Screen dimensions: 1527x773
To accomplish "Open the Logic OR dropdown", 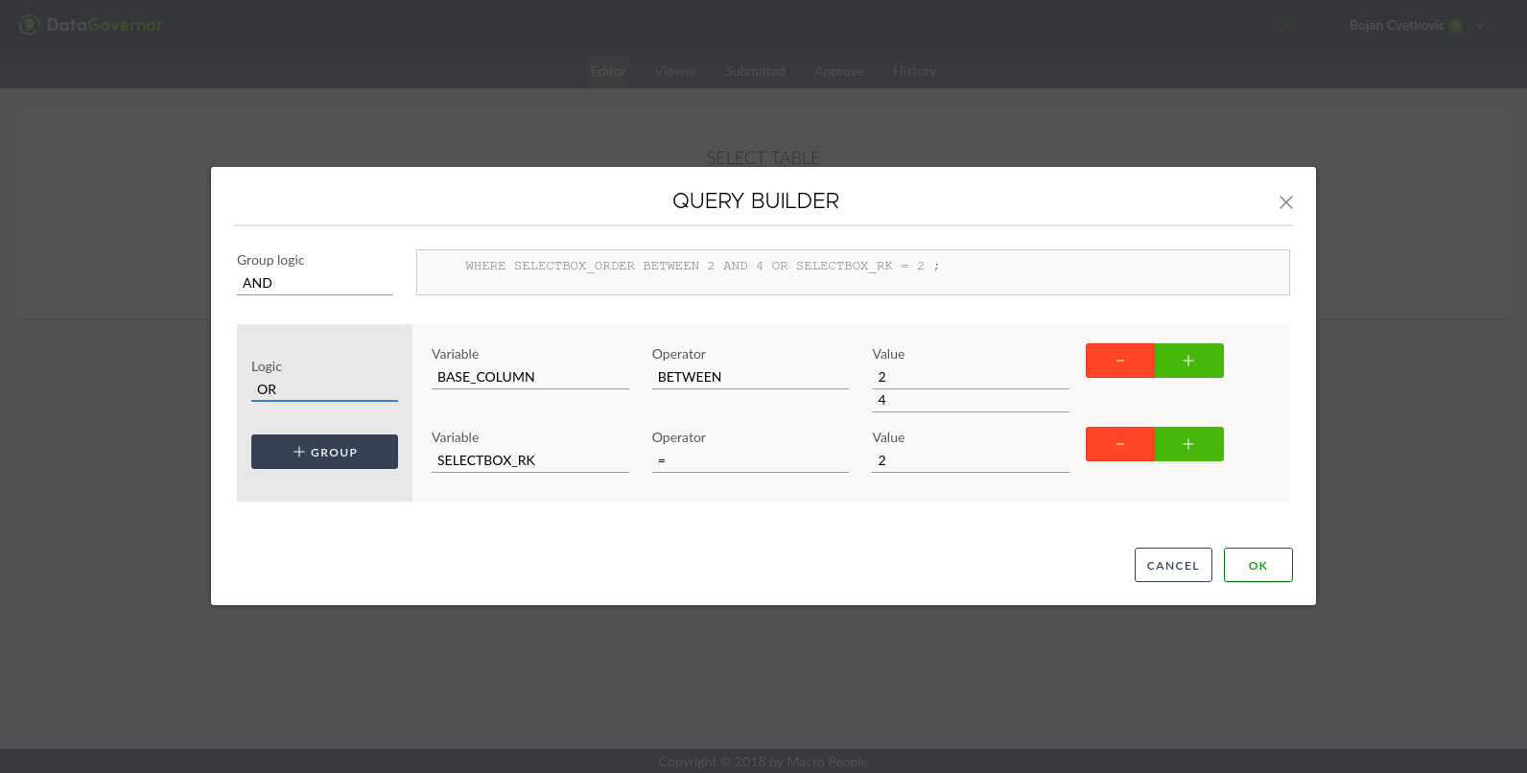I will [x=324, y=389].
